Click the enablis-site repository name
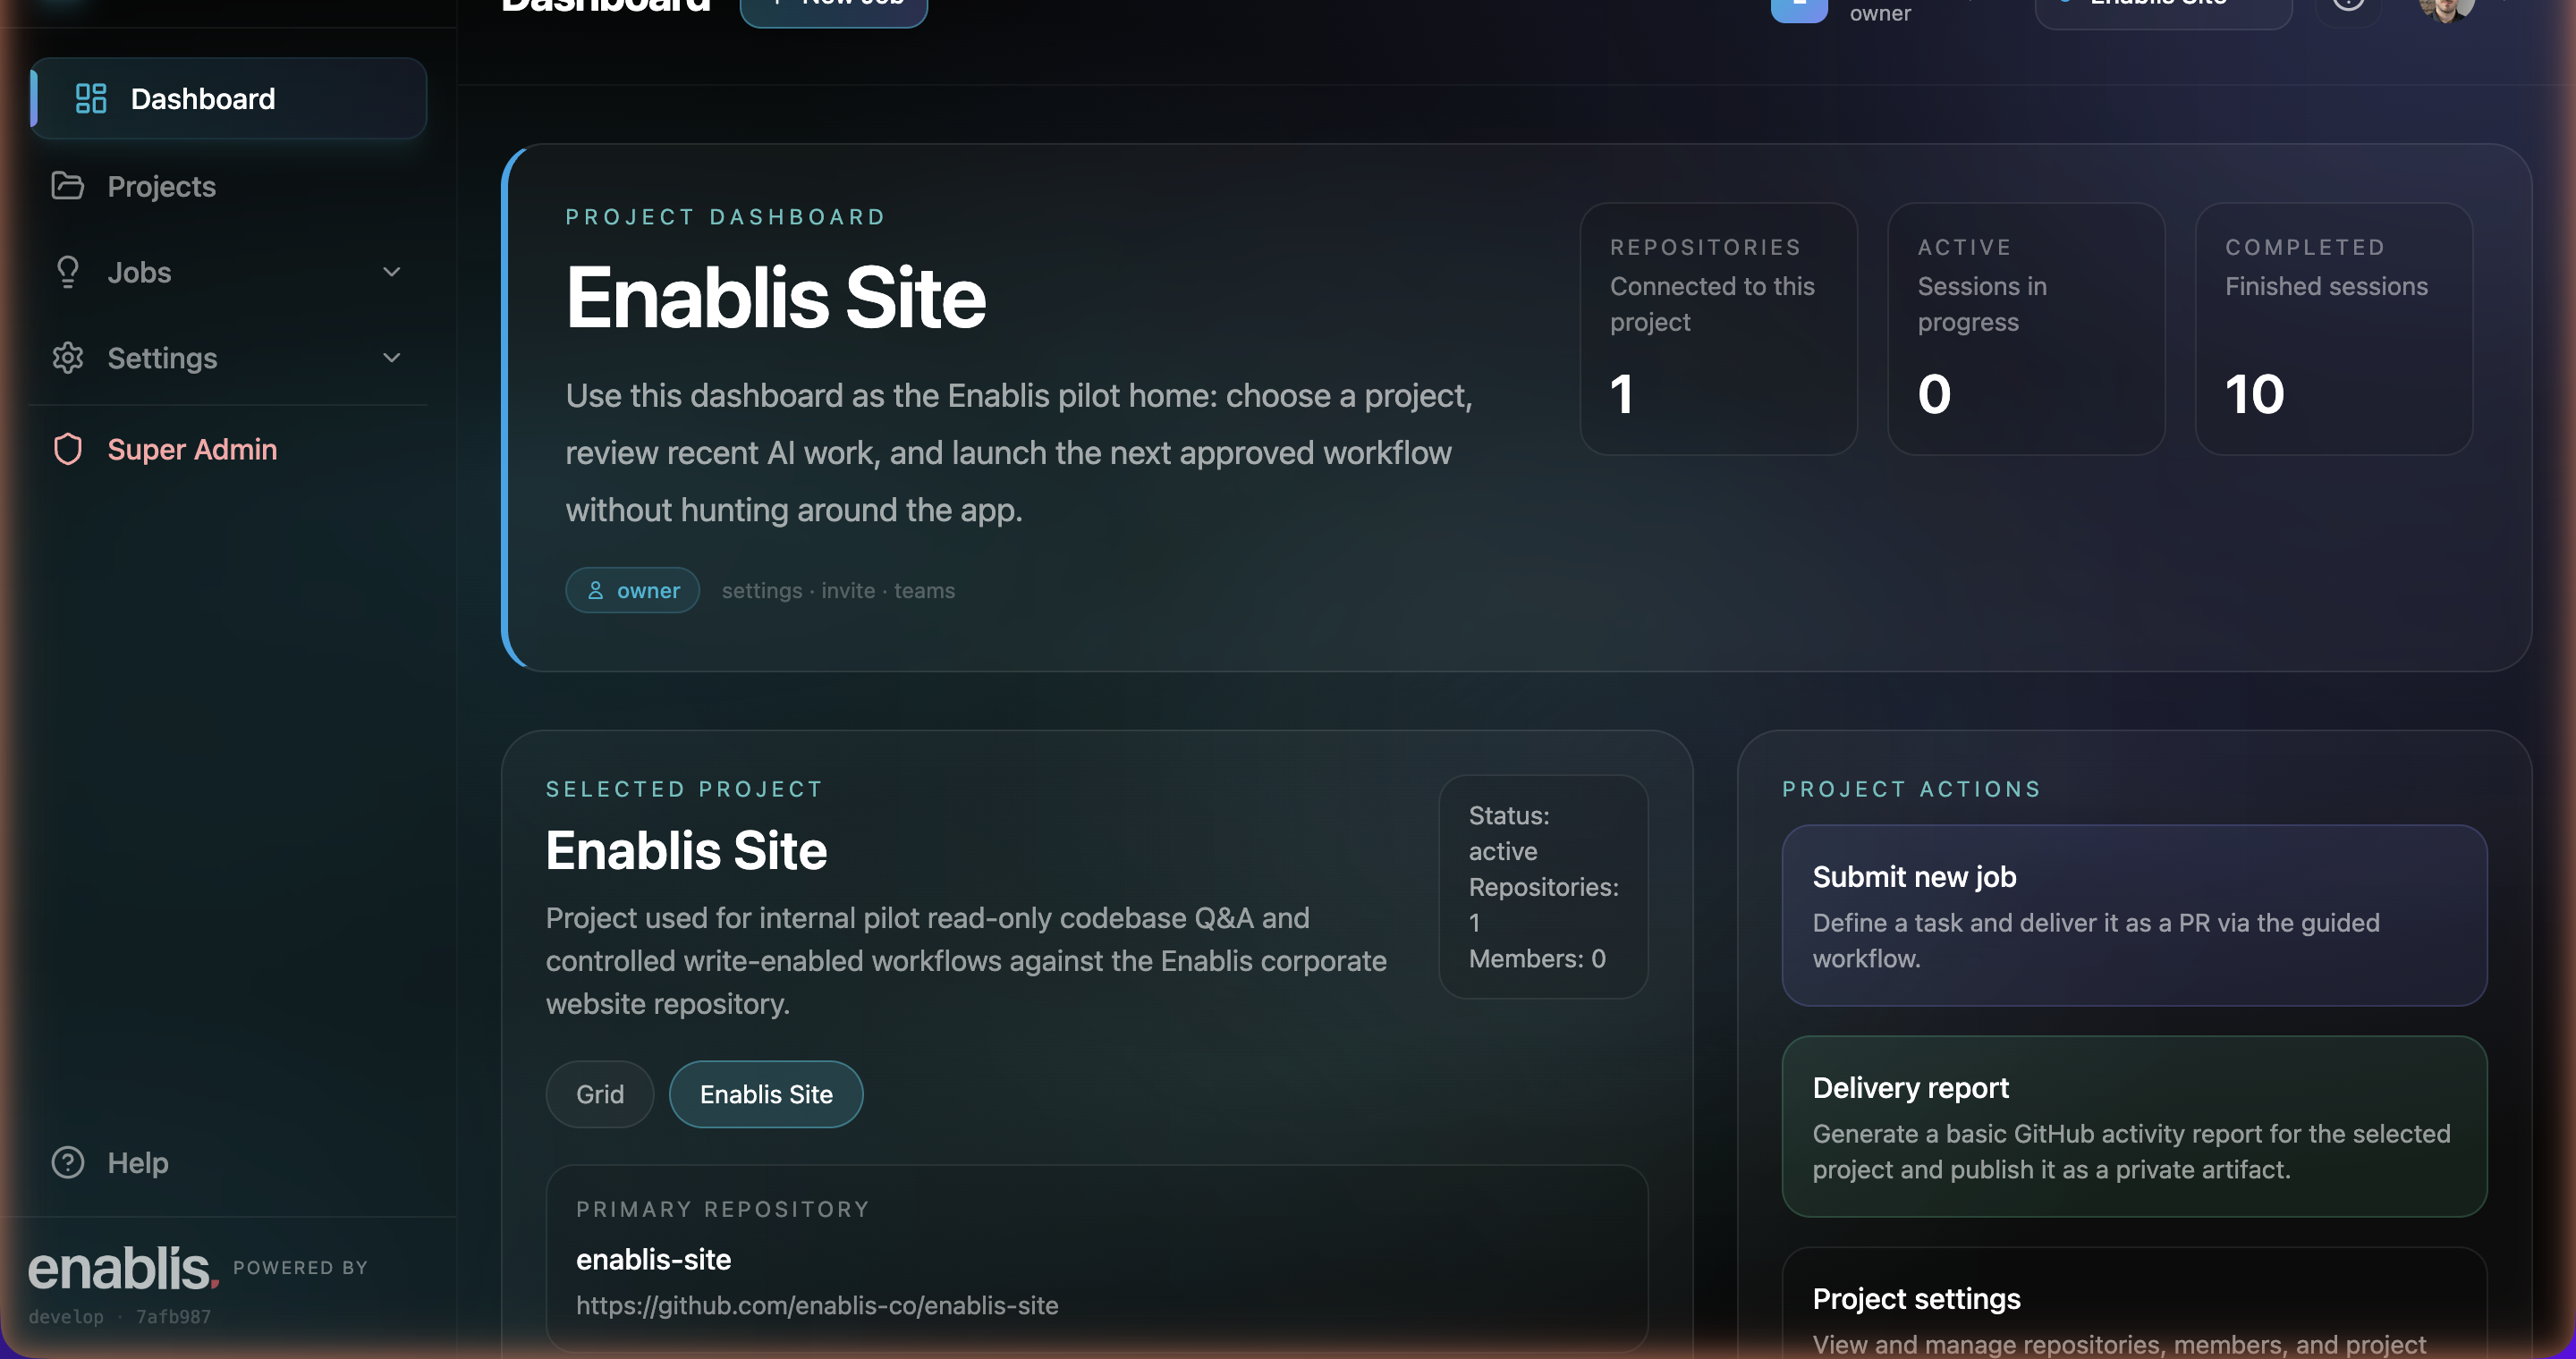The image size is (2576, 1359). 653,1259
